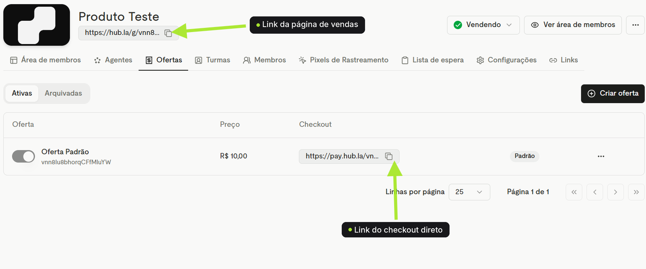The image size is (646, 269).
Task: Click the Página 1 de 1 label
Action: (528, 192)
